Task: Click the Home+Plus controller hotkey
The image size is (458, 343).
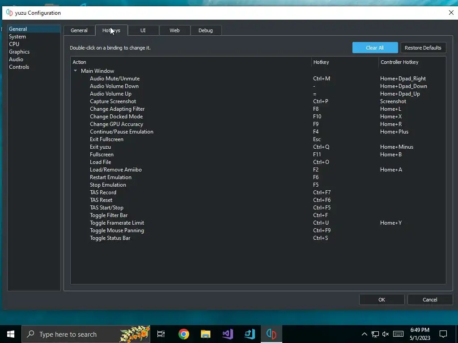Action: [394, 132]
